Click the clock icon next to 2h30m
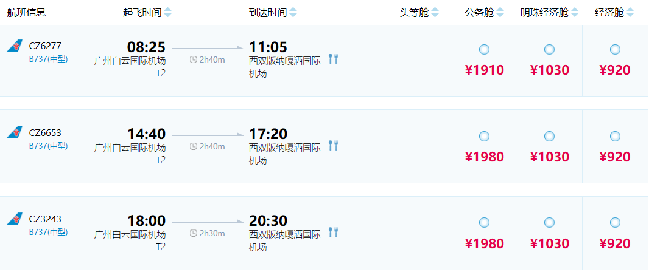This screenshot has width=649, height=275. pos(194,233)
